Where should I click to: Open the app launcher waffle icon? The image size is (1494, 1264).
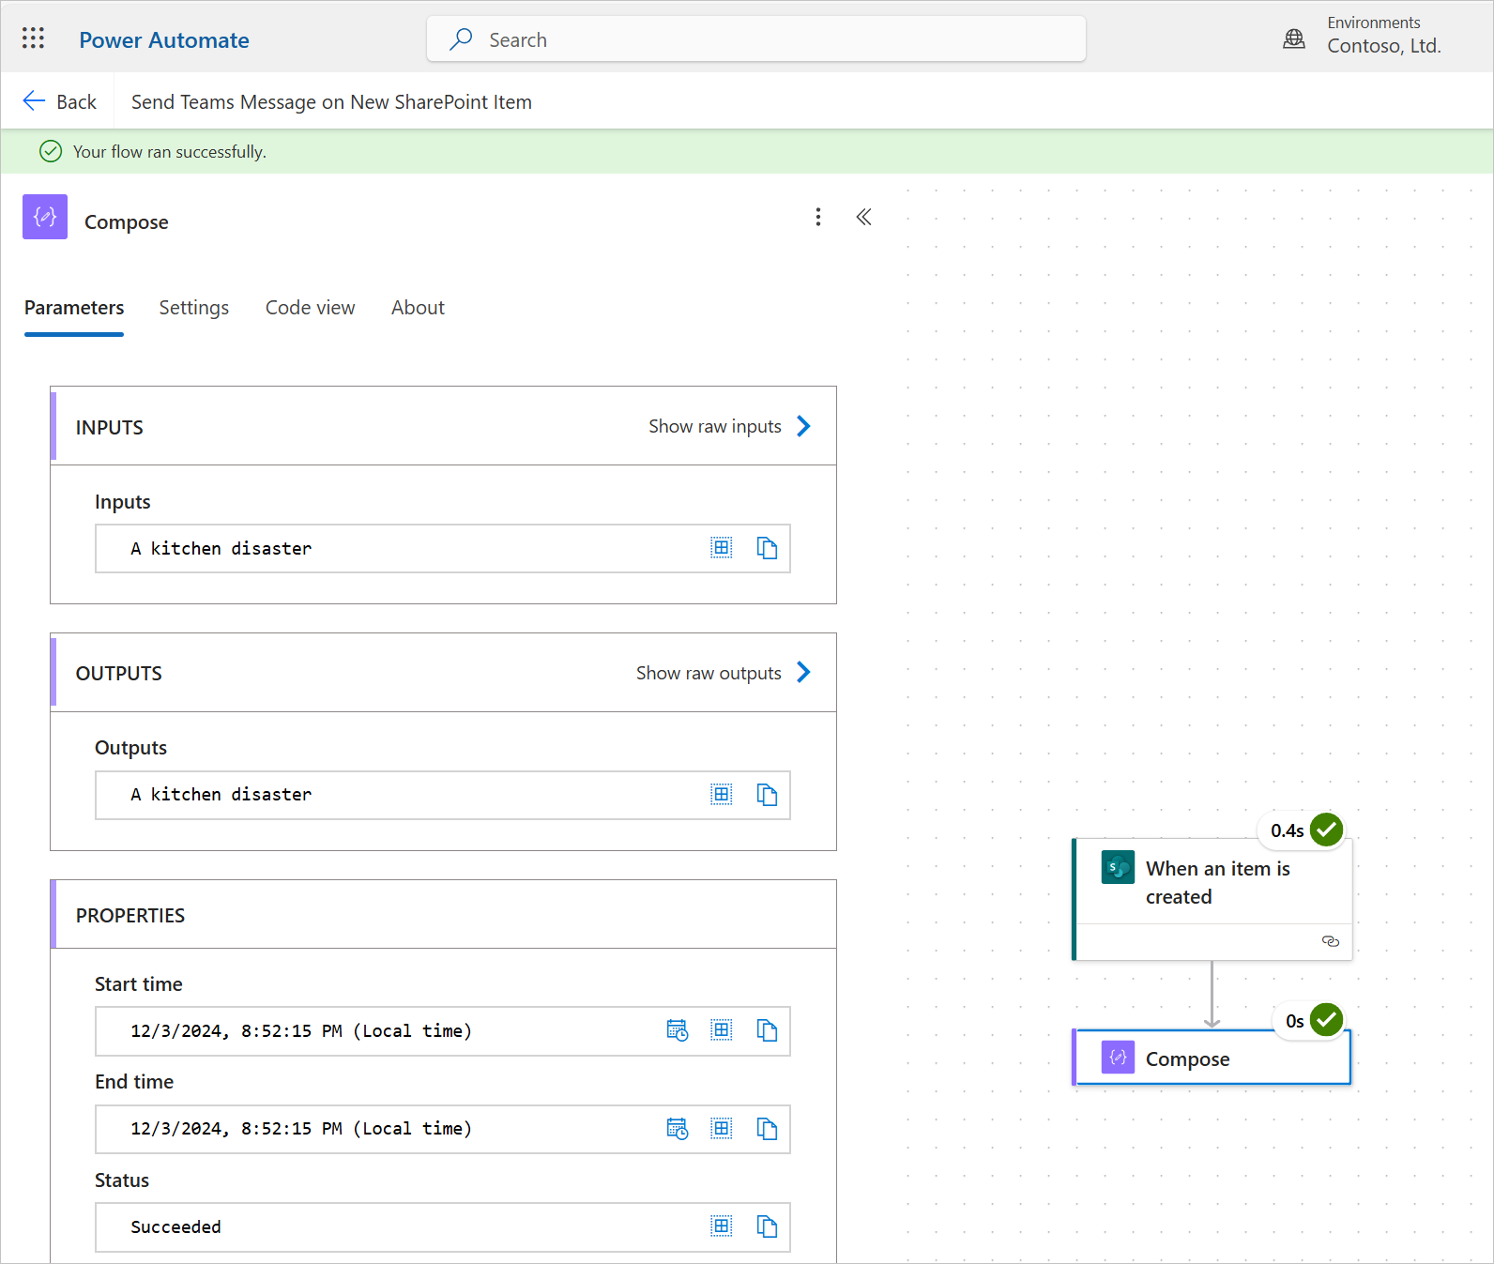tap(33, 38)
